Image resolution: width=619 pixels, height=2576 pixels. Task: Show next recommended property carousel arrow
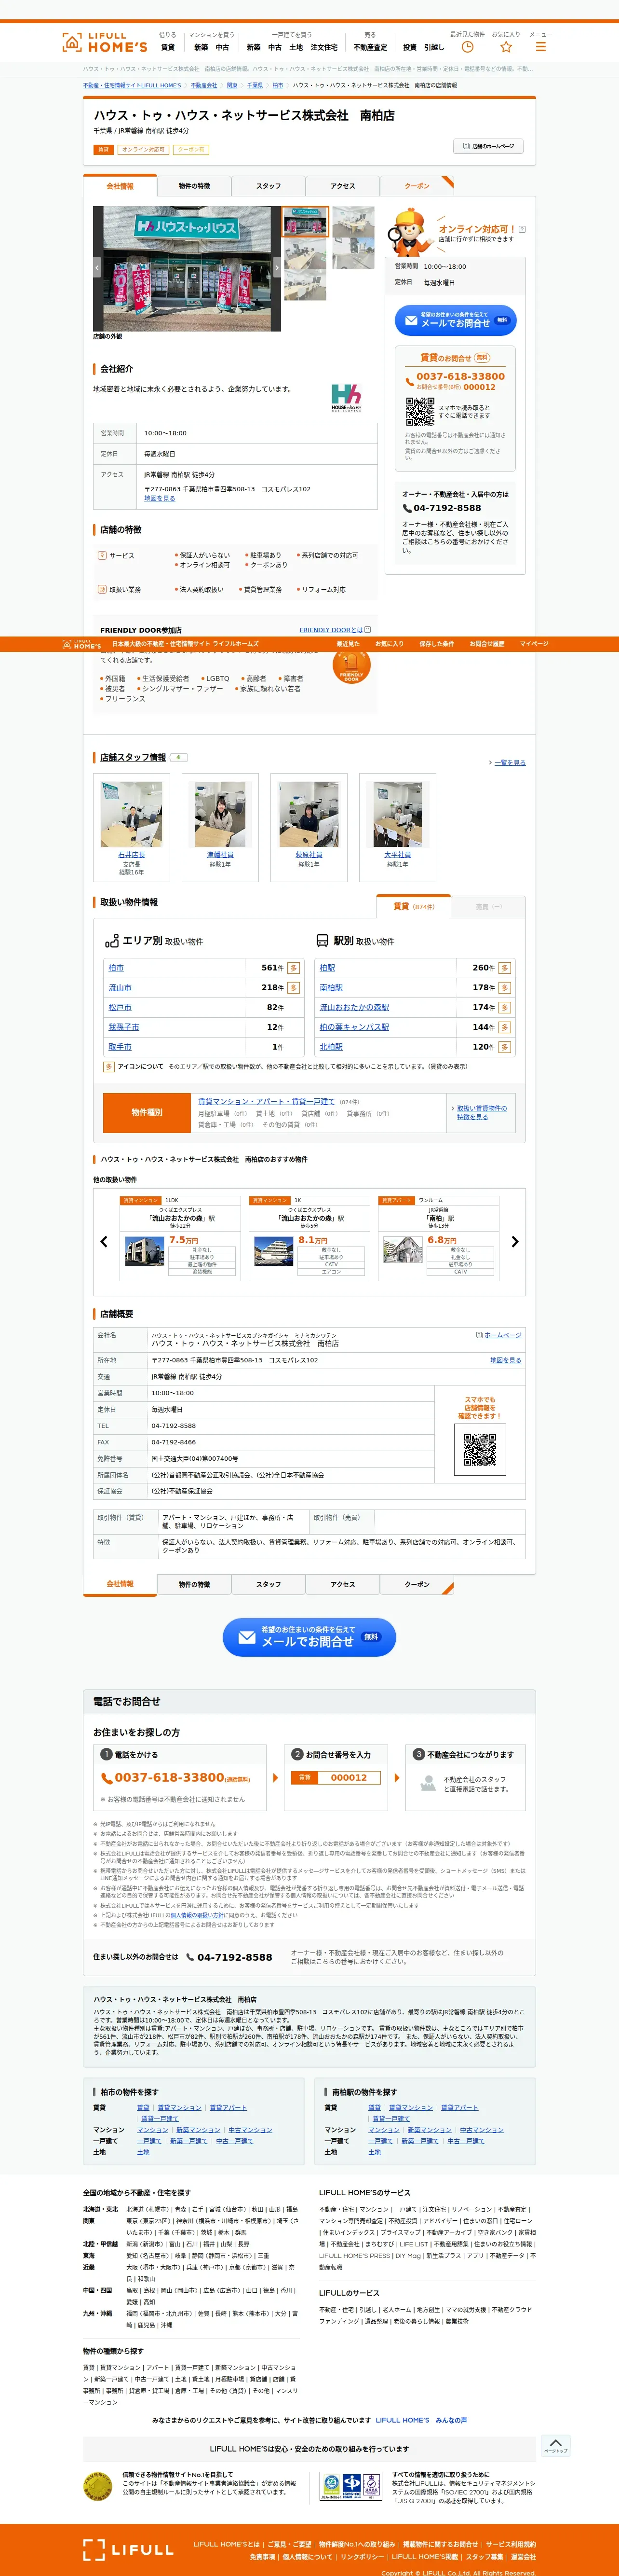click(515, 1241)
